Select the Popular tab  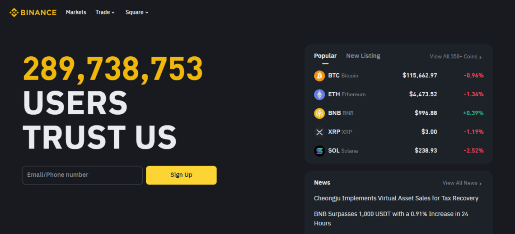pos(325,56)
